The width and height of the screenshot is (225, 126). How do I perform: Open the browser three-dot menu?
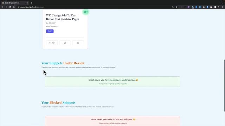coord(223,7)
